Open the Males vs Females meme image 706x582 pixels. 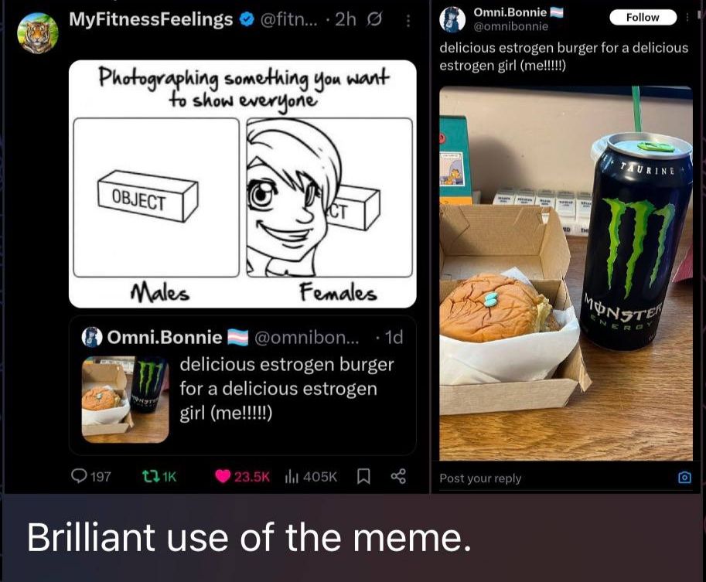(242, 184)
